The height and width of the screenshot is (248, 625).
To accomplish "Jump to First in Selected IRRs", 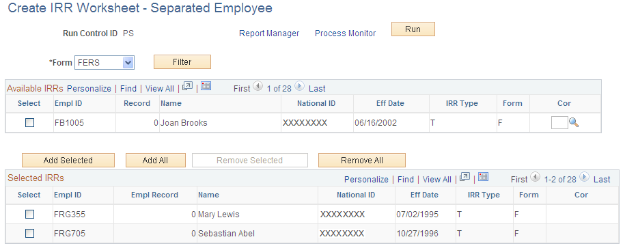I will [x=519, y=180].
